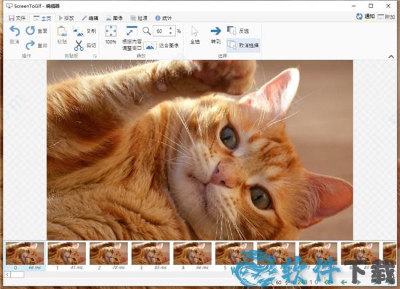This screenshot has width=400, height=289.
Task: Open the Image (图像) ribbon tab
Action: click(115, 17)
